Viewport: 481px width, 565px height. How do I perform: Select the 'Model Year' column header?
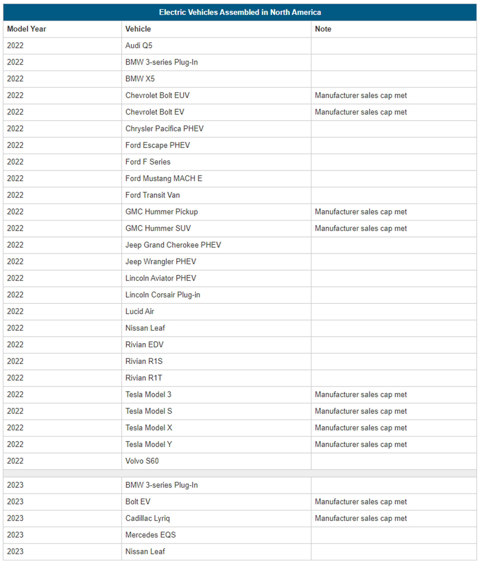[x=27, y=29]
